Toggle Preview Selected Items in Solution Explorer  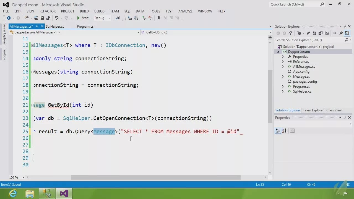pyautogui.click(x=347, y=33)
